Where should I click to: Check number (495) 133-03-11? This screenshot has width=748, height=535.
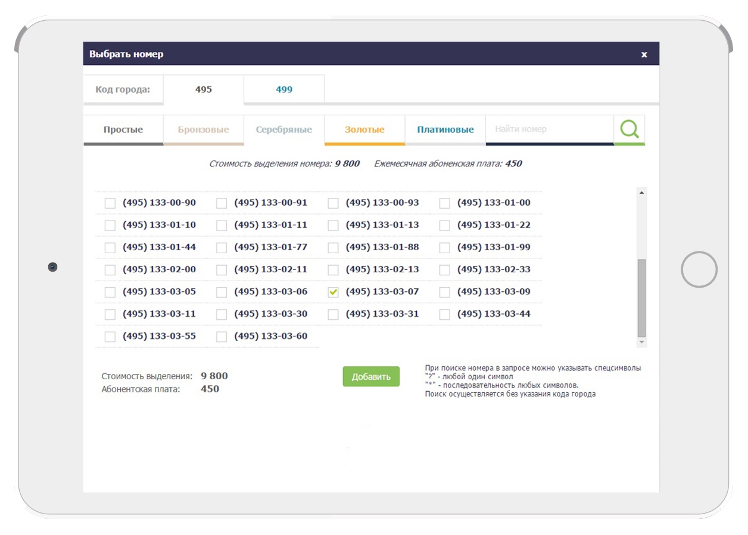point(110,314)
